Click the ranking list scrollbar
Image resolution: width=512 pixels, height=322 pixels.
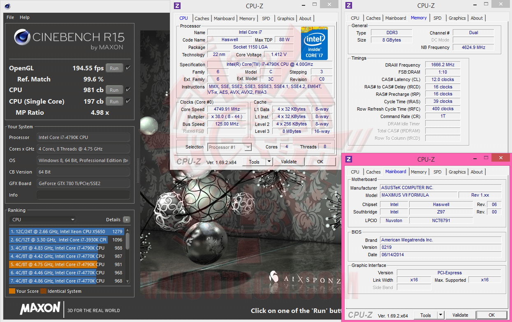[x=127, y=241]
